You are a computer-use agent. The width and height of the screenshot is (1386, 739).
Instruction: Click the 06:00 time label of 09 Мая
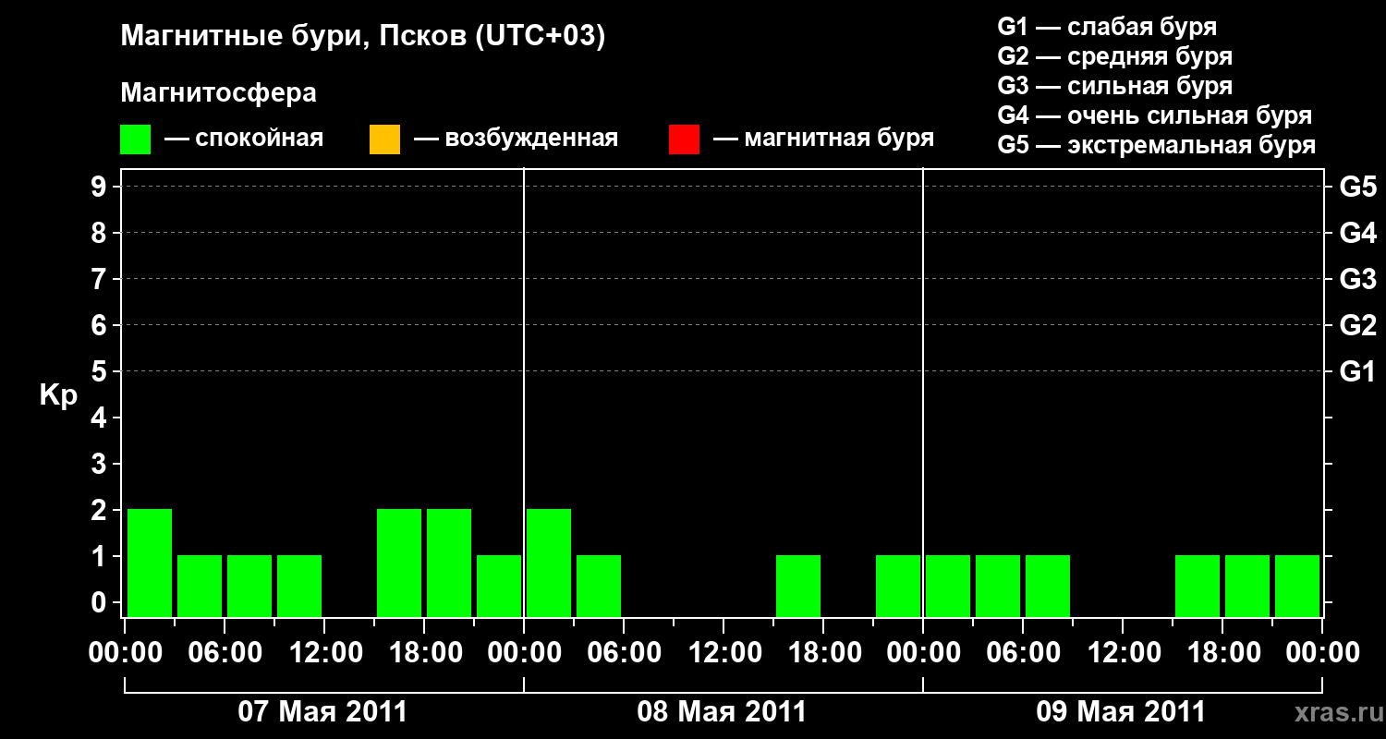tap(1023, 653)
